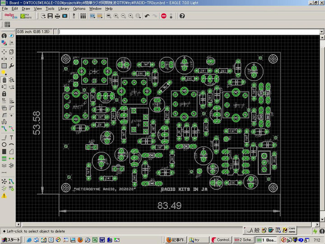This screenshot has width=325, height=244.
Task: Toggle the CAPS KANA lock indicator
Action: (x=292, y=230)
